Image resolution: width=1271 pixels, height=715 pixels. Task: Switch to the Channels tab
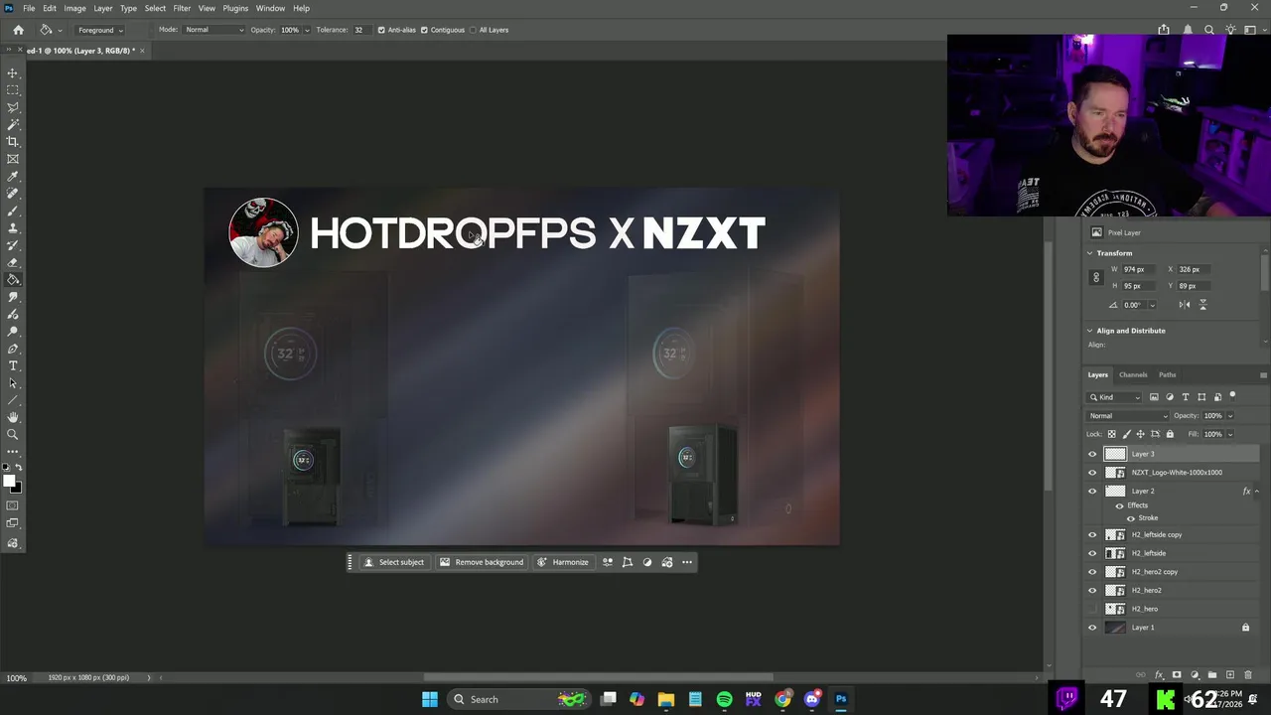(1133, 374)
